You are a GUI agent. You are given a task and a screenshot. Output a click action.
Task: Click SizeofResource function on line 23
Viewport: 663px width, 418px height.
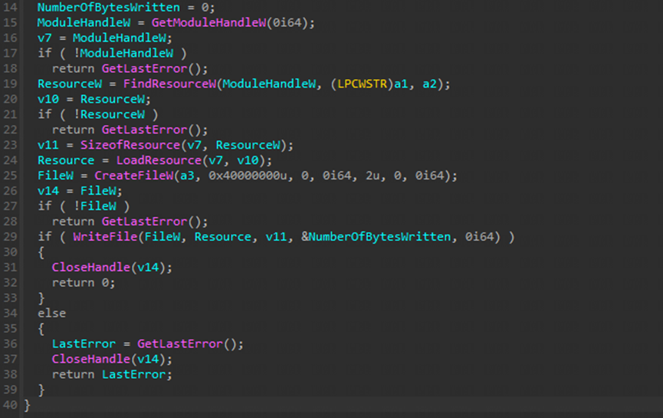click(x=130, y=145)
